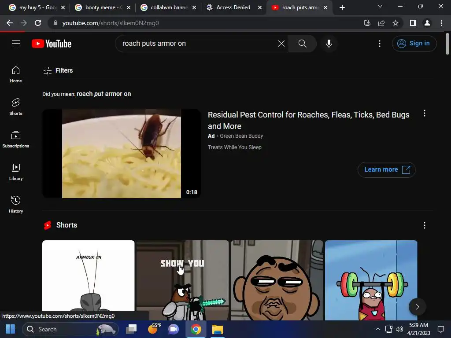Screen dimensions: 451x338
Task: Open File Explorer from taskbar
Action: [x=218, y=329]
